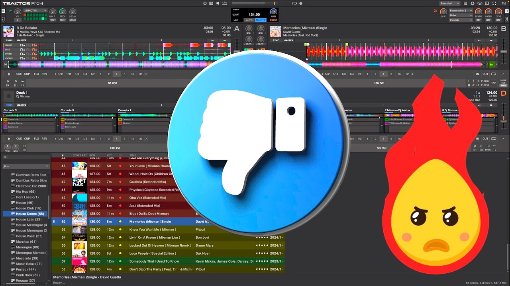The height and width of the screenshot is (286, 510).
Task: Click CUE button on Deck A
Action: pyautogui.click(x=19, y=74)
